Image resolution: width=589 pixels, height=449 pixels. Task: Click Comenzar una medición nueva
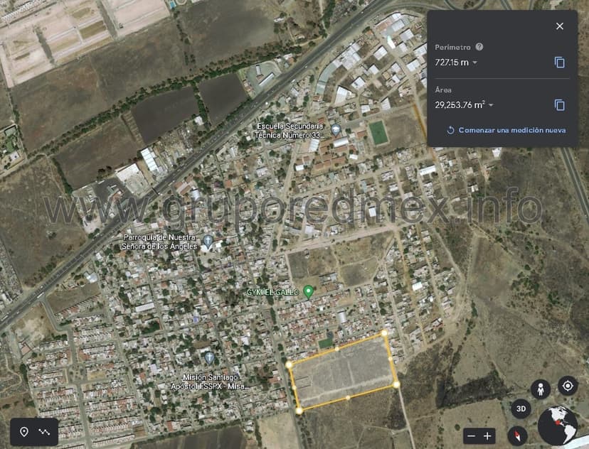coord(506,130)
